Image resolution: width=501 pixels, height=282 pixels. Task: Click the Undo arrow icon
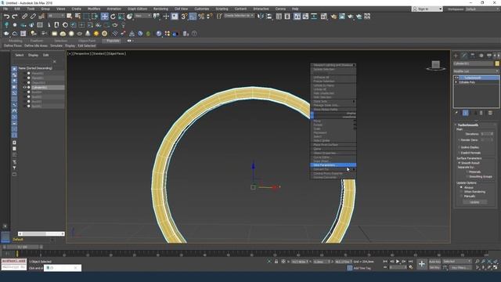point(6,16)
